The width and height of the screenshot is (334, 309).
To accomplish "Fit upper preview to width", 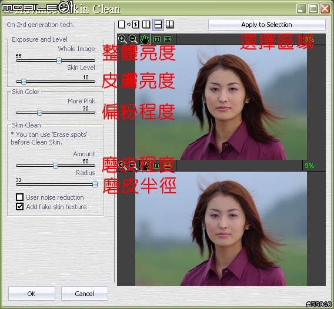I will tap(168, 39).
